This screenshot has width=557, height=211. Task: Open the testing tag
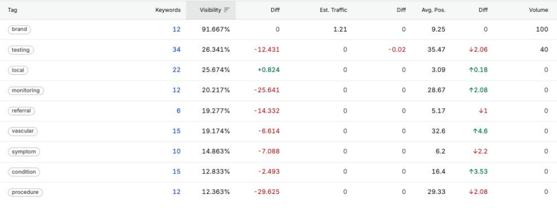pos(21,50)
